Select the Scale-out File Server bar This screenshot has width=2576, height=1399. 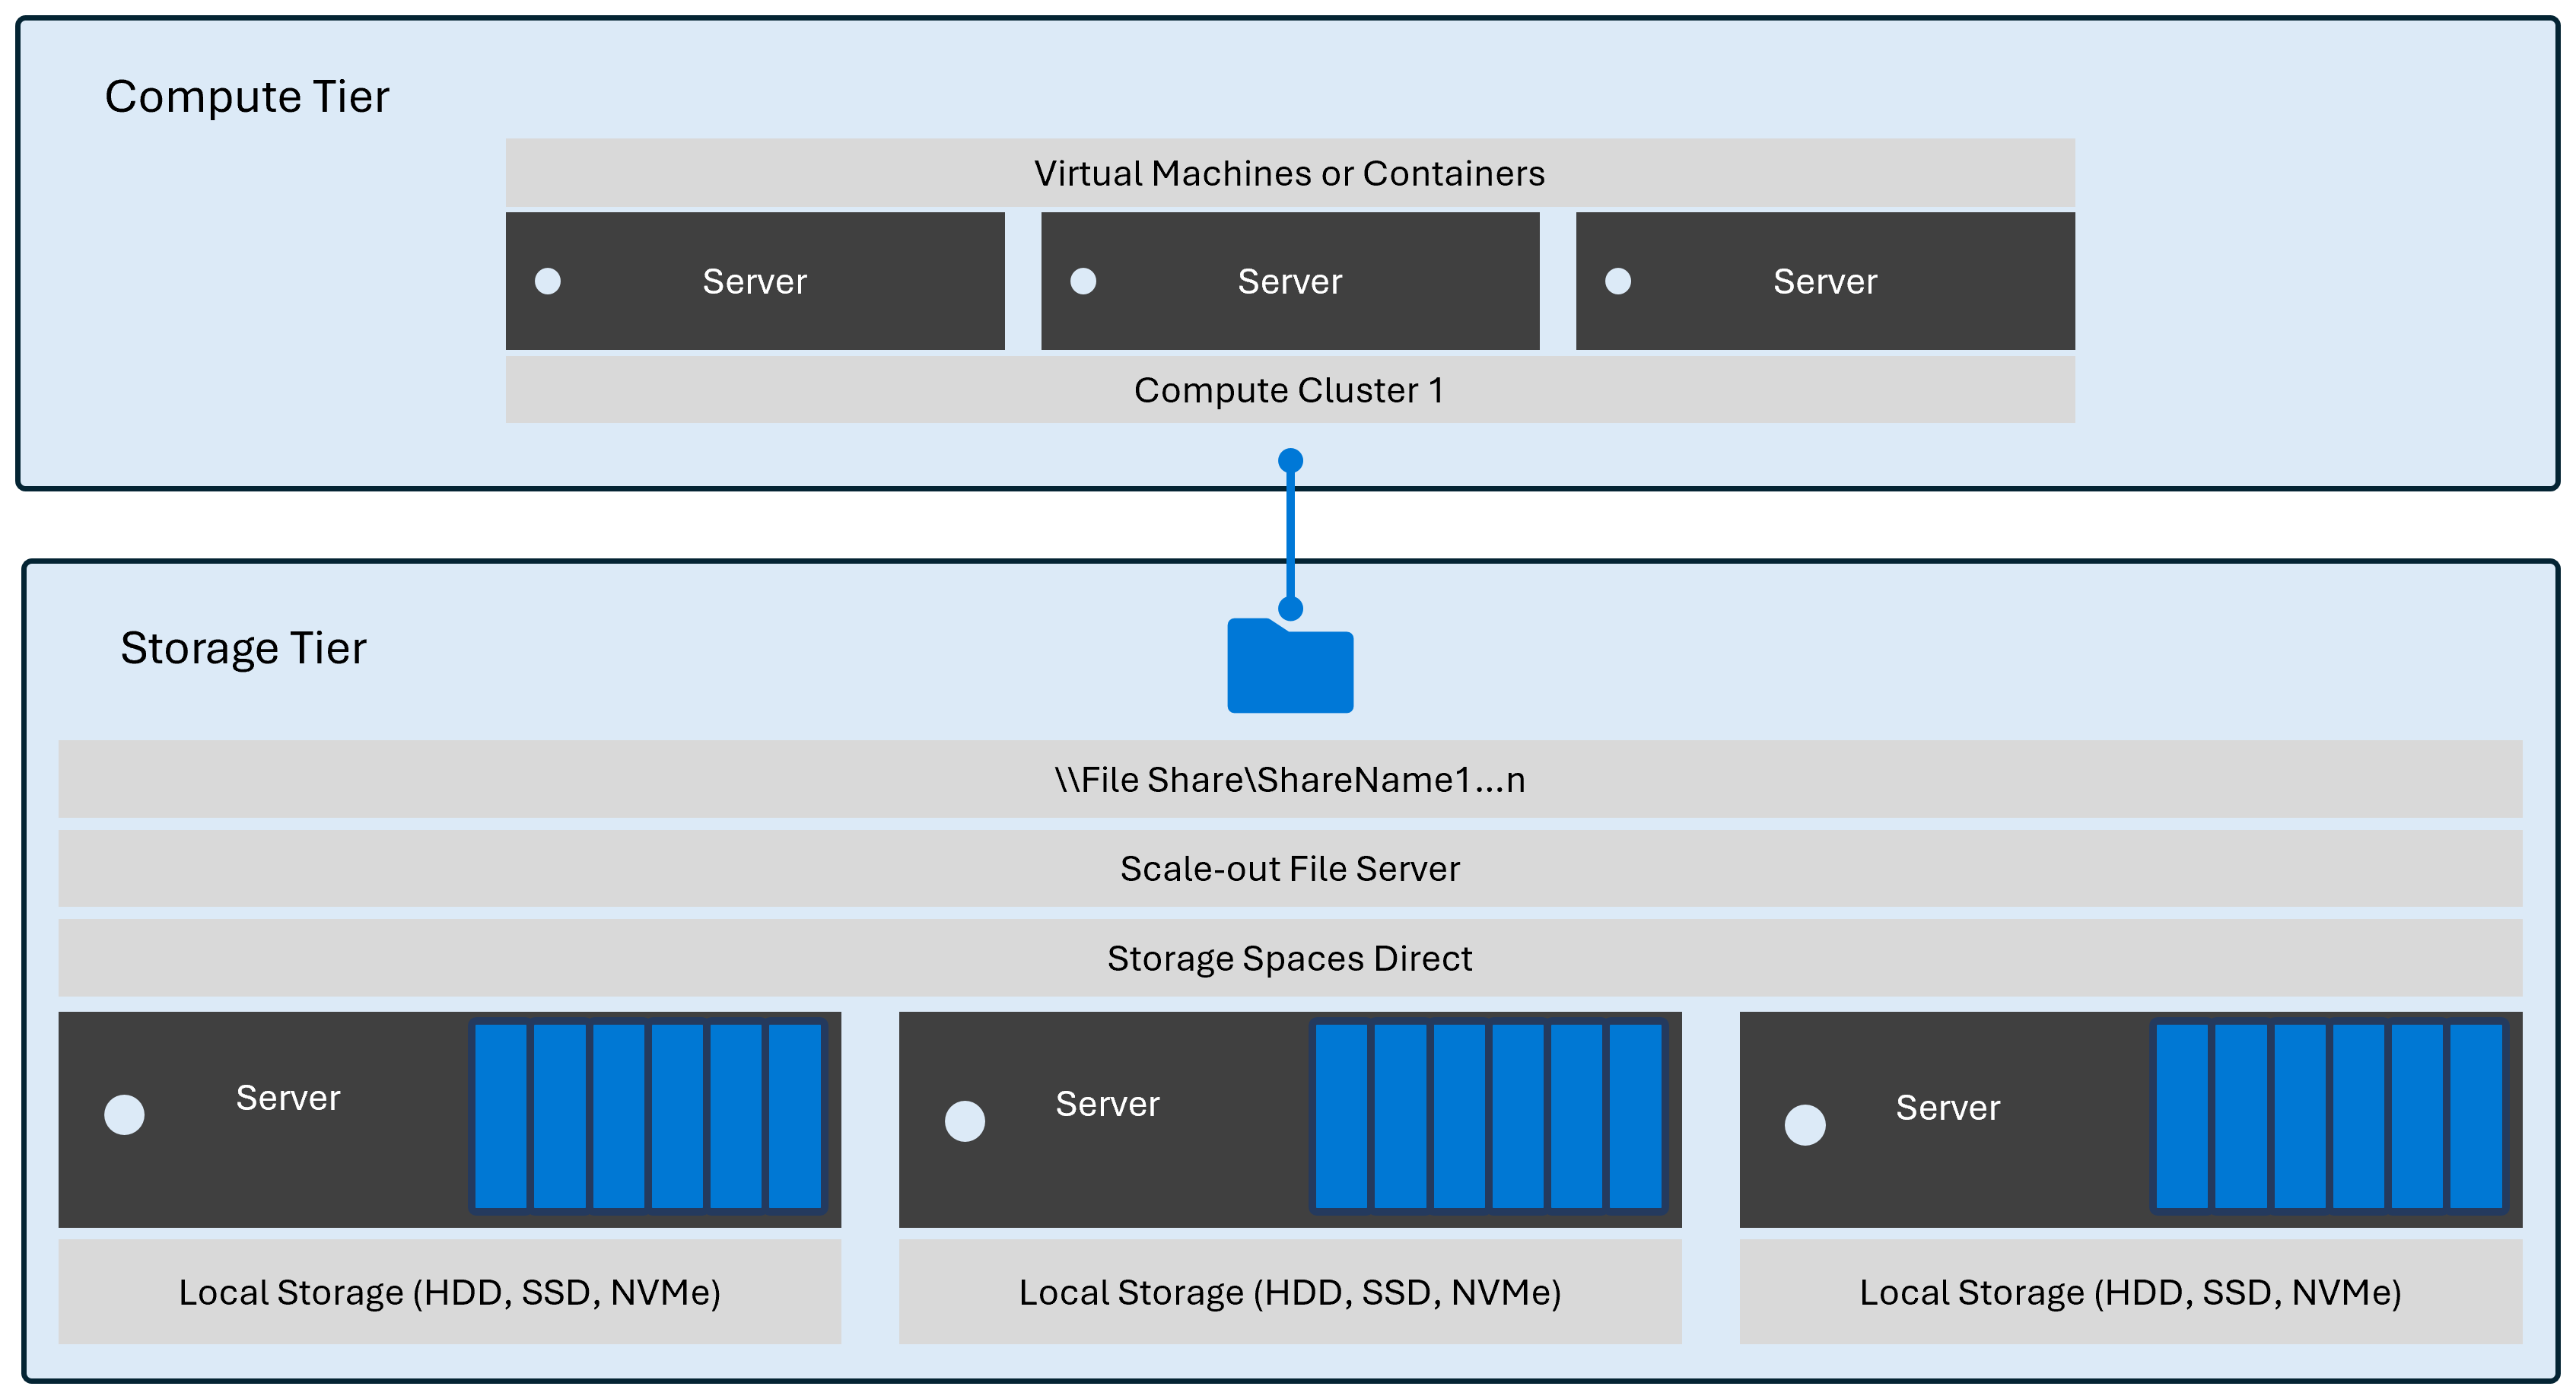pyautogui.click(x=1289, y=869)
